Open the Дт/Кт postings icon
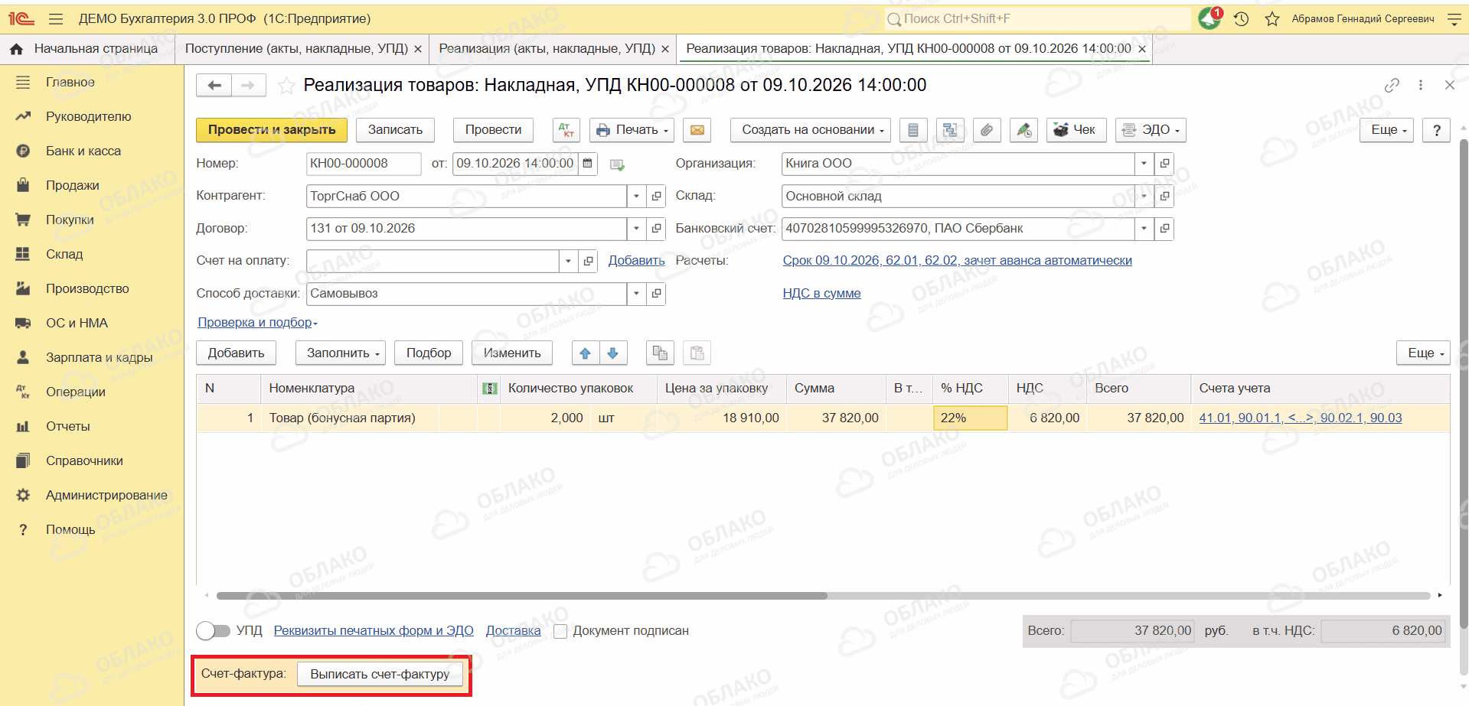The width and height of the screenshot is (1469, 706). pos(566,130)
